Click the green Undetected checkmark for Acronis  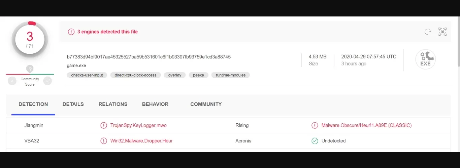(315, 141)
